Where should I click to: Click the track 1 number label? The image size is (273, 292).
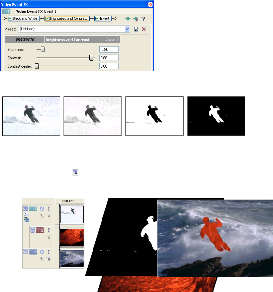pos(33,209)
